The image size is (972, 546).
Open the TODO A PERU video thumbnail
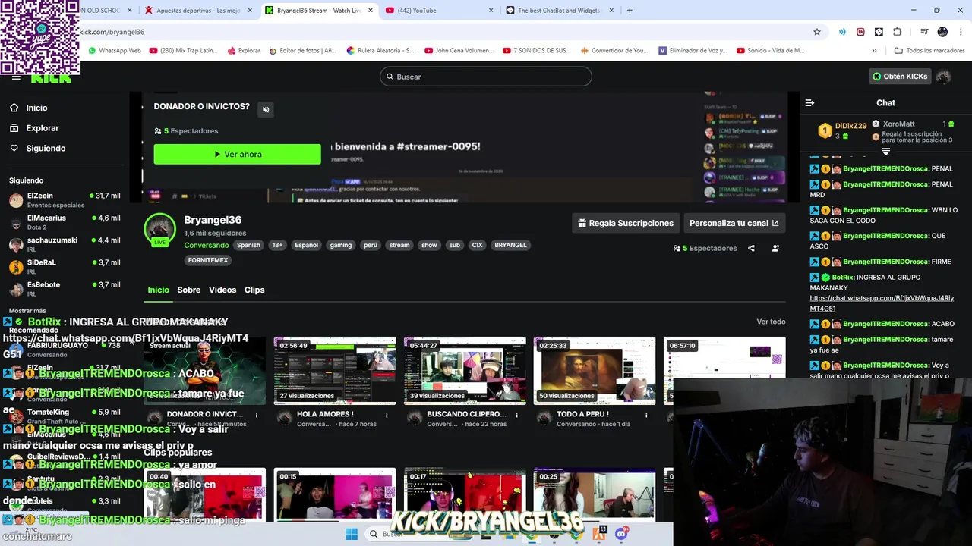click(x=595, y=370)
